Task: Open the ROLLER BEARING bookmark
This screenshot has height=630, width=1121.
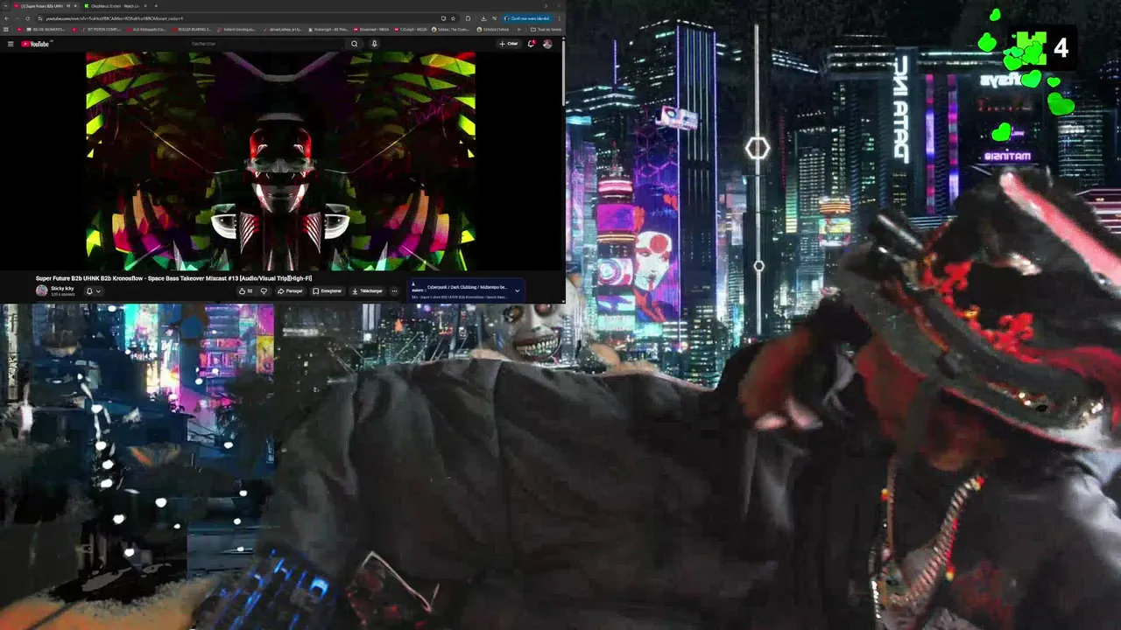Action: 193,30
